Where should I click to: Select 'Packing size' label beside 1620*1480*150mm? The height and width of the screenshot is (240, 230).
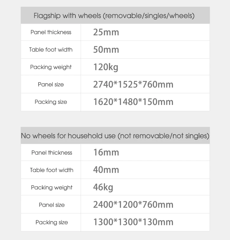(x=51, y=102)
